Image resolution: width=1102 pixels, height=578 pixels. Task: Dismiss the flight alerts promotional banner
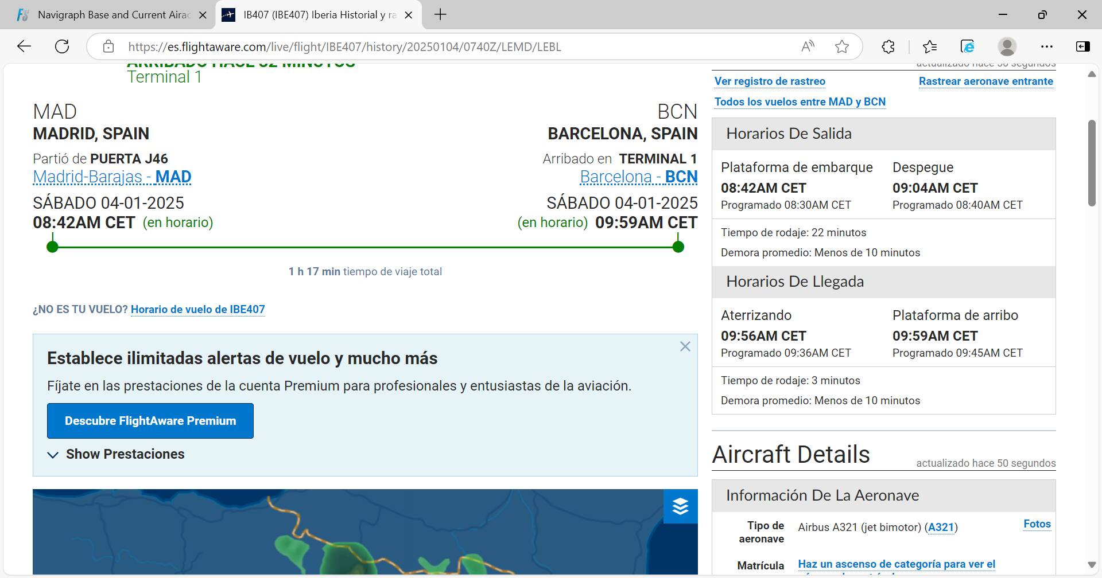pyautogui.click(x=685, y=346)
